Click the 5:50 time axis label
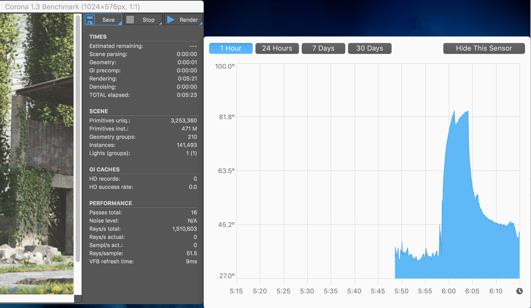 coord(401,291)
